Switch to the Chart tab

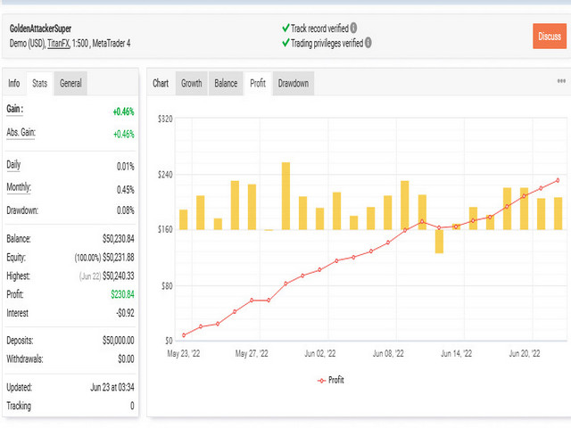coord(161,83)
